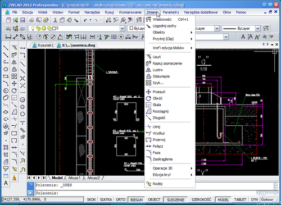
Task: Click the Usuń erase icon in menu
Action: click(148, 57)
